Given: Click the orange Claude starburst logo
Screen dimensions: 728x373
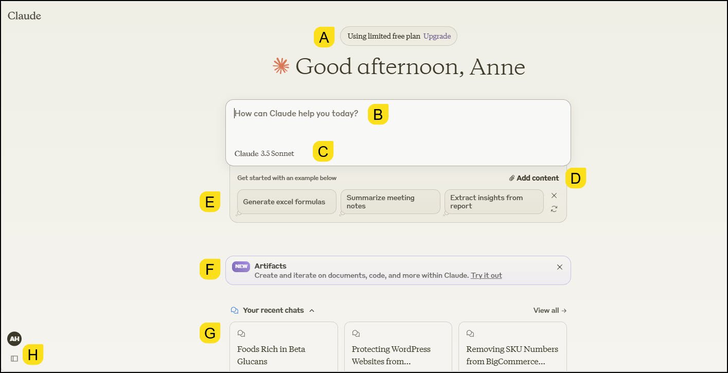Looking at the screenshot, I should coord(281,66).
